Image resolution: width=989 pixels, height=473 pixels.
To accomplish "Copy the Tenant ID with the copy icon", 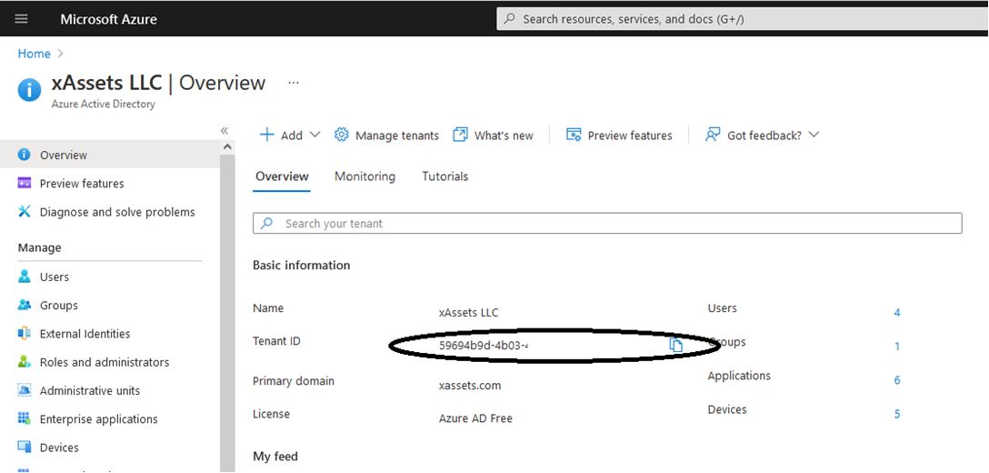I will click(675, 345).
